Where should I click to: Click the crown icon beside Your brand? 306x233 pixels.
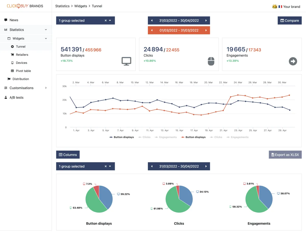[x=275, y=6]
